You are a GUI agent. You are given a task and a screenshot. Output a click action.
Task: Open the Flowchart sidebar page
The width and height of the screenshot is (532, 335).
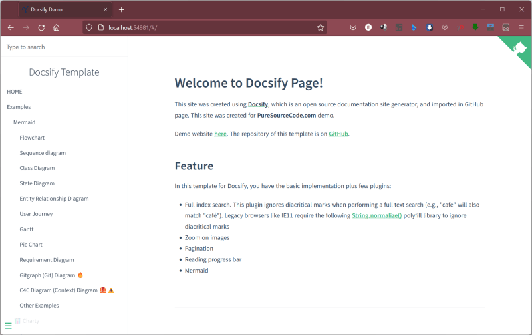(32, 138)
